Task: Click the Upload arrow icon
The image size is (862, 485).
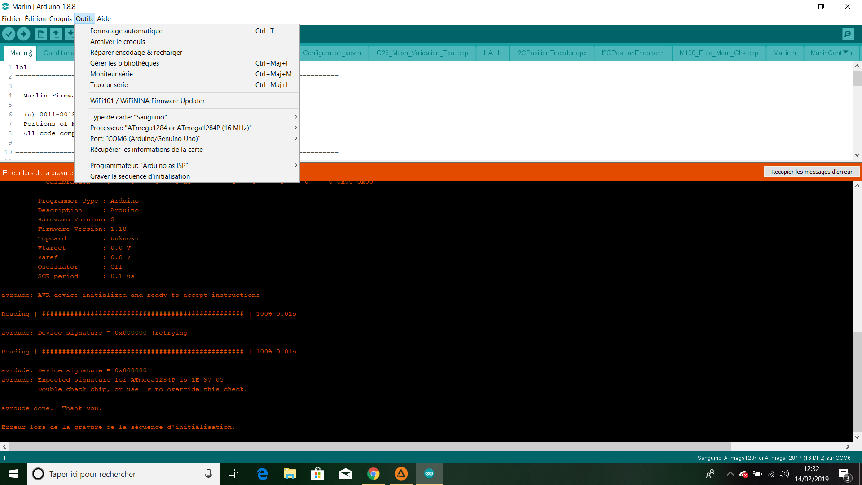Action: pyautogui.click(x=23, y=34)
